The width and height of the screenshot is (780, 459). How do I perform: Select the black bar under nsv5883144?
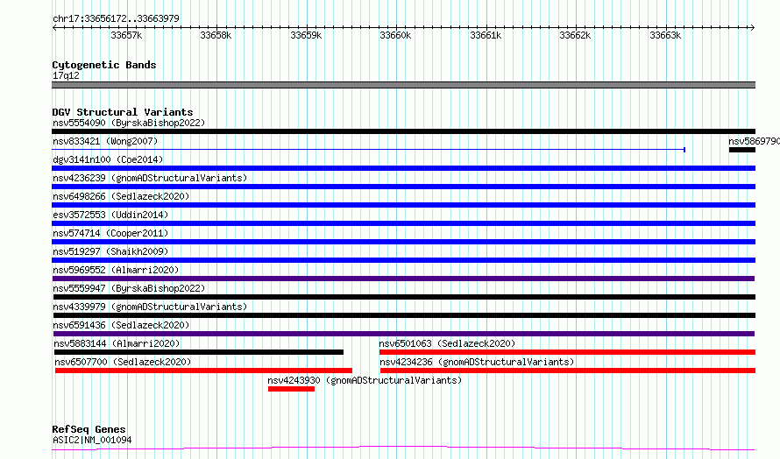click(x=198, y=352)
